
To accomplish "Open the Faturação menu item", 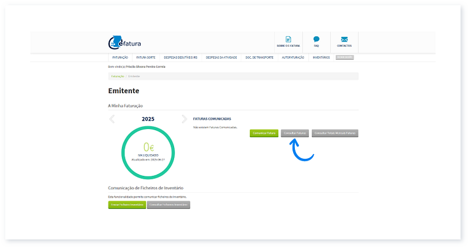I will point(120,57).
